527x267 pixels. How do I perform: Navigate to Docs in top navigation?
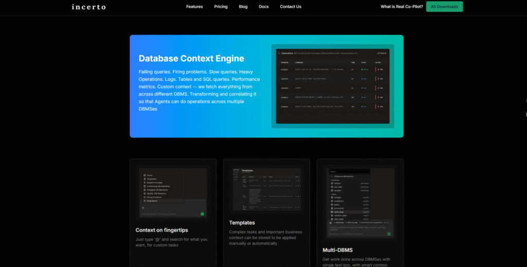coord(263,7)
